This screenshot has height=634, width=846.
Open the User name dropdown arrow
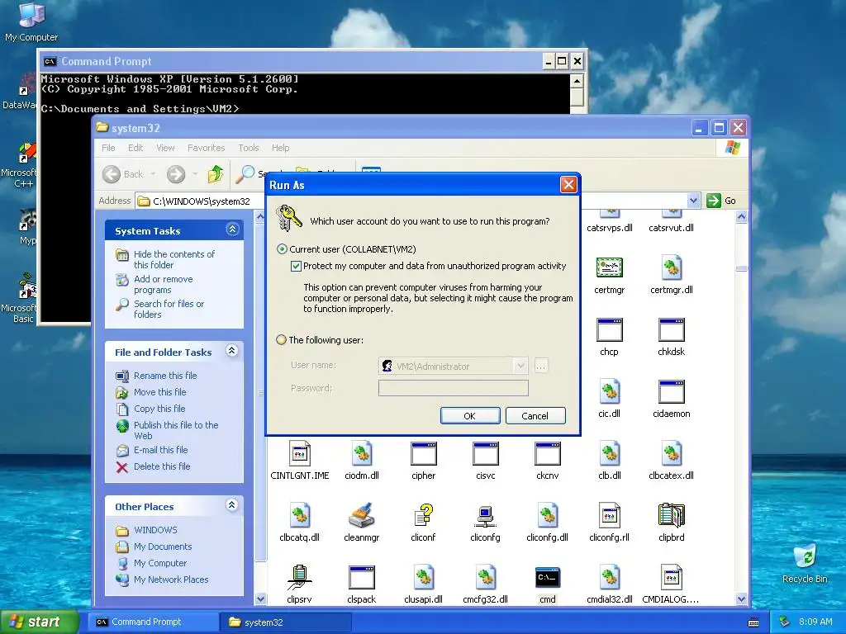pyautogui.click(x=520, y=366)
